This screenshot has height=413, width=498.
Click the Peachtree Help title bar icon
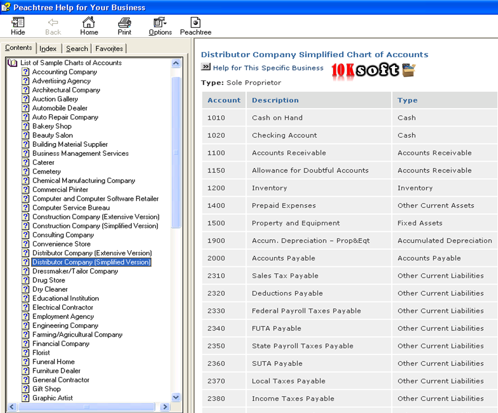6,7
